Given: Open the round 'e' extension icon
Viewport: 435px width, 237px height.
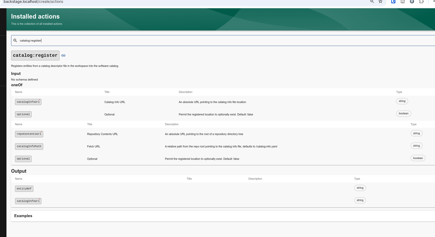Looking at the screenshot, I should tap(412, 2).
